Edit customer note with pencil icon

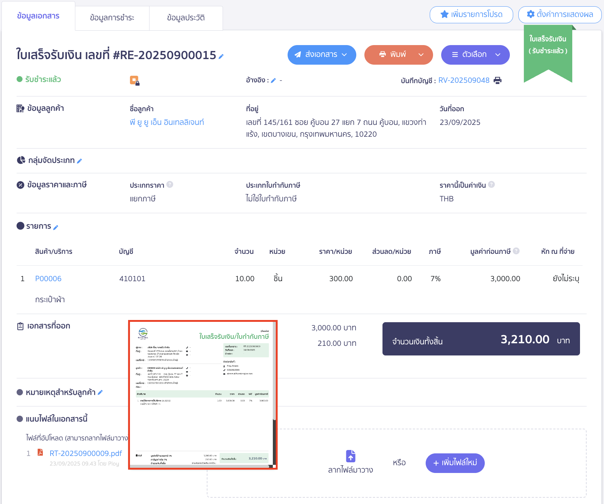100,392
